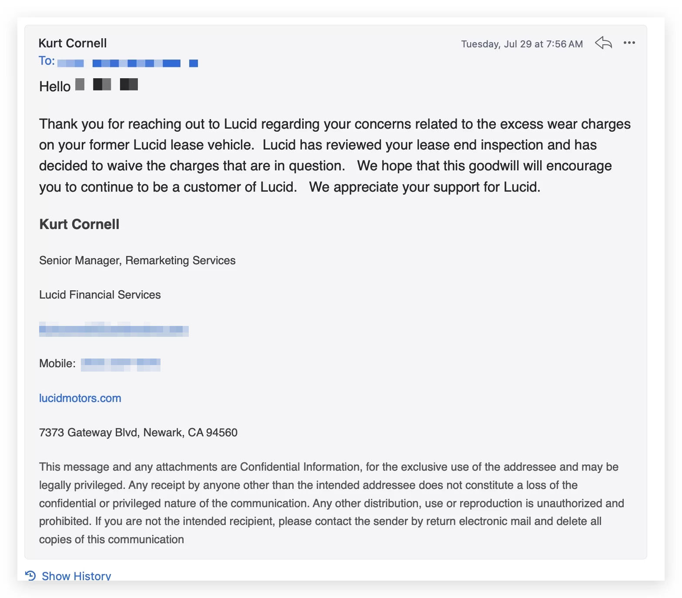
Task: Select the first blurred recipient after To:
Action: click(x=70, y=63)
